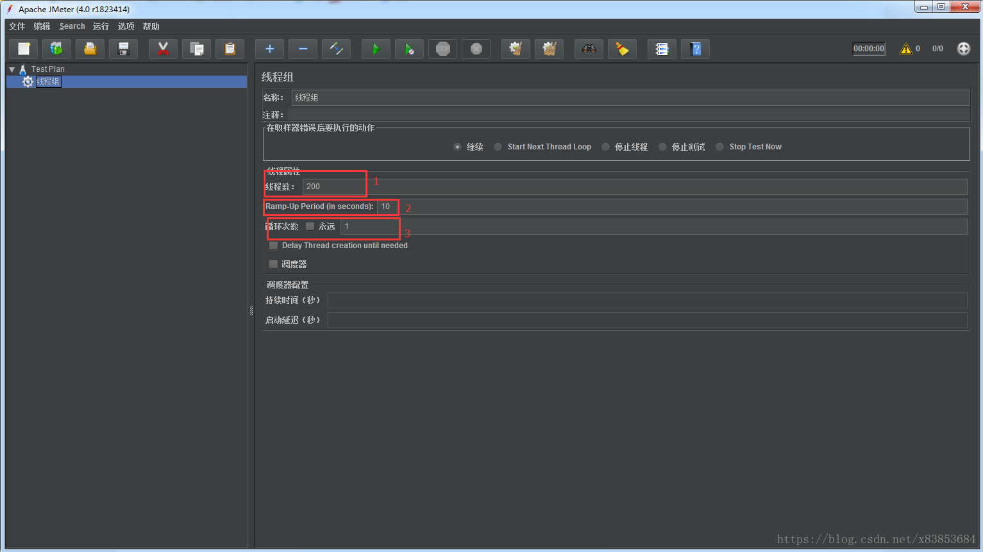Click the 0/0 thread count text

coord(937,49)
